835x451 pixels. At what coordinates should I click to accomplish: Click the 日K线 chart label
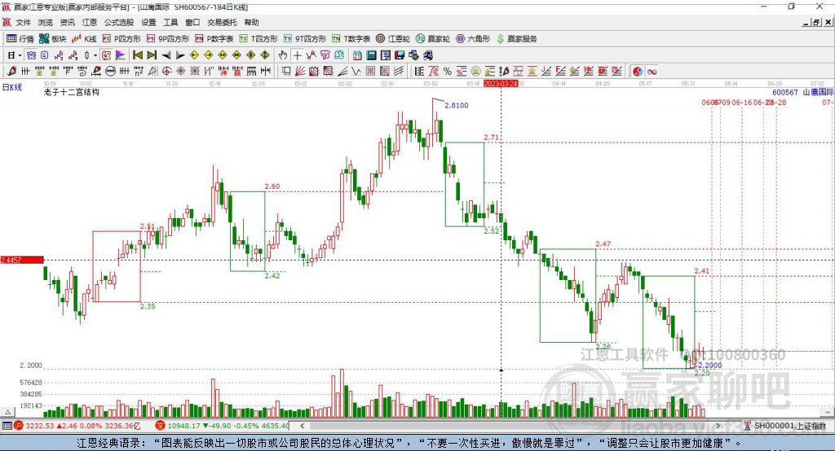(x=12, y=87)
